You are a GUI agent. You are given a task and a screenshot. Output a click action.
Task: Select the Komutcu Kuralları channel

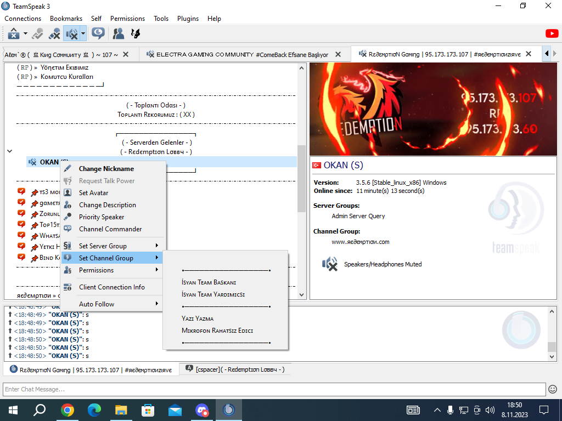click(55, 77)
